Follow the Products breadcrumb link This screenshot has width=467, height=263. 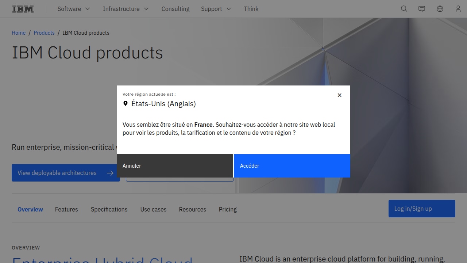click(x=44, y=33)
